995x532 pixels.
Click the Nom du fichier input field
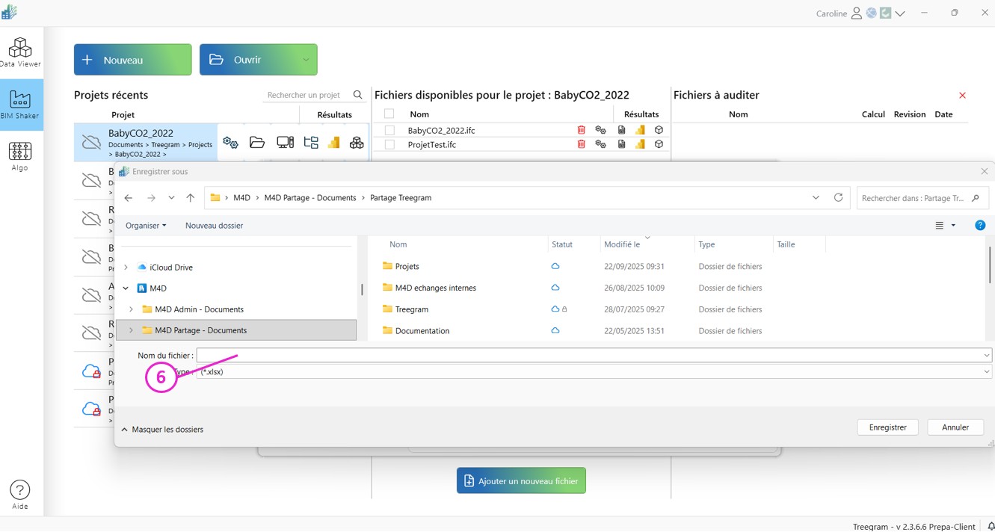pos(589,356)
